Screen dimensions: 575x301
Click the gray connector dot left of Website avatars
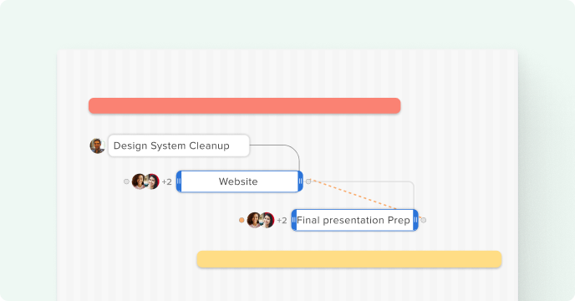coord(126,181)
